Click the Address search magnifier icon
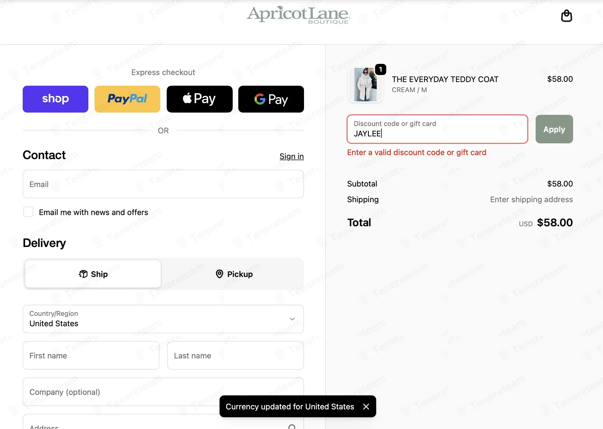 (x=292, y=427)
